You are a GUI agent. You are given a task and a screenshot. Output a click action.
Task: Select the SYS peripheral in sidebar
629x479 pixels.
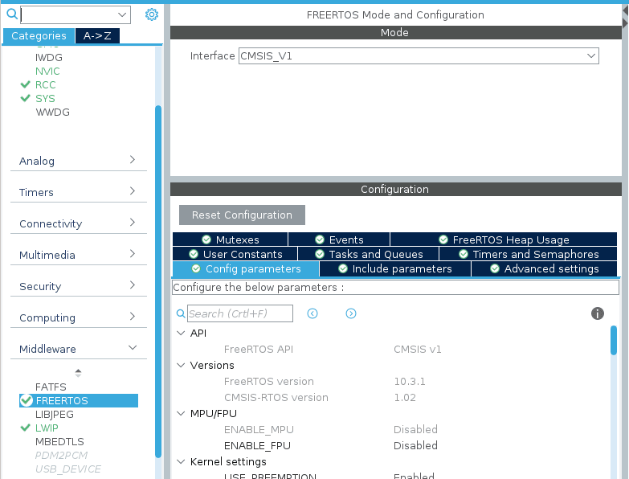(x=45, y=99)
